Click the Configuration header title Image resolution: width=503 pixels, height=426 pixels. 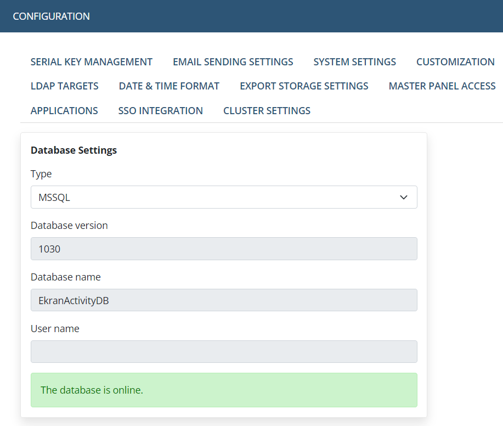pyautogui.click(x=52, y=16)
